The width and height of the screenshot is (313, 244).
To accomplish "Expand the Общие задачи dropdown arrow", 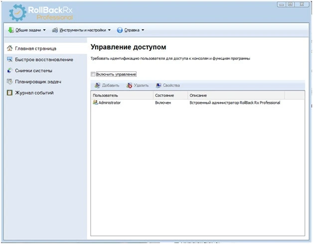I will 44,30.
